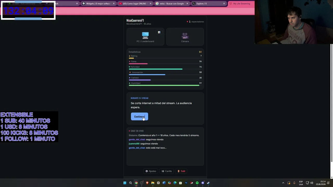333x187 pixels.
Task: Click the $0 money value
Action: coord(200,52)
